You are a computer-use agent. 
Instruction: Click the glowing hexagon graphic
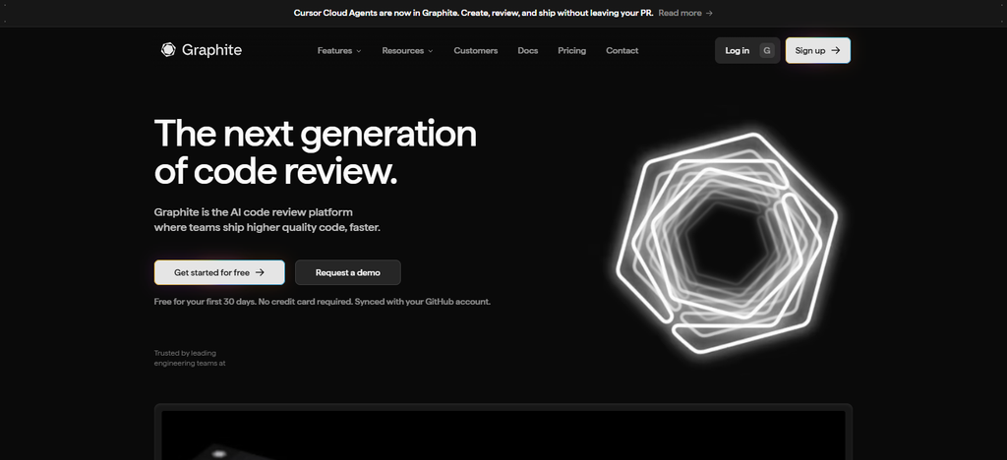click(727, 243)
